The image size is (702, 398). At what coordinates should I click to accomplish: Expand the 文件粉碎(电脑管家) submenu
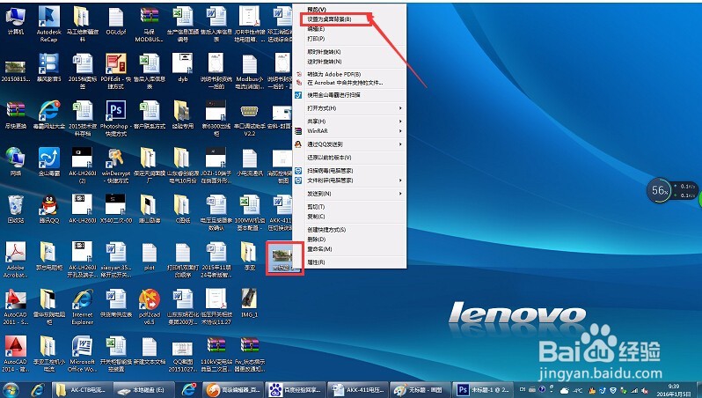tap(349, 181)
